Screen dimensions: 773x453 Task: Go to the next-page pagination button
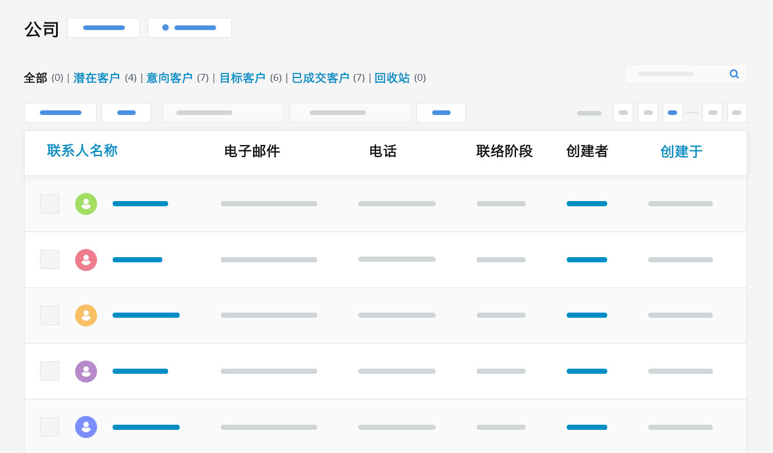pos(712,113)
